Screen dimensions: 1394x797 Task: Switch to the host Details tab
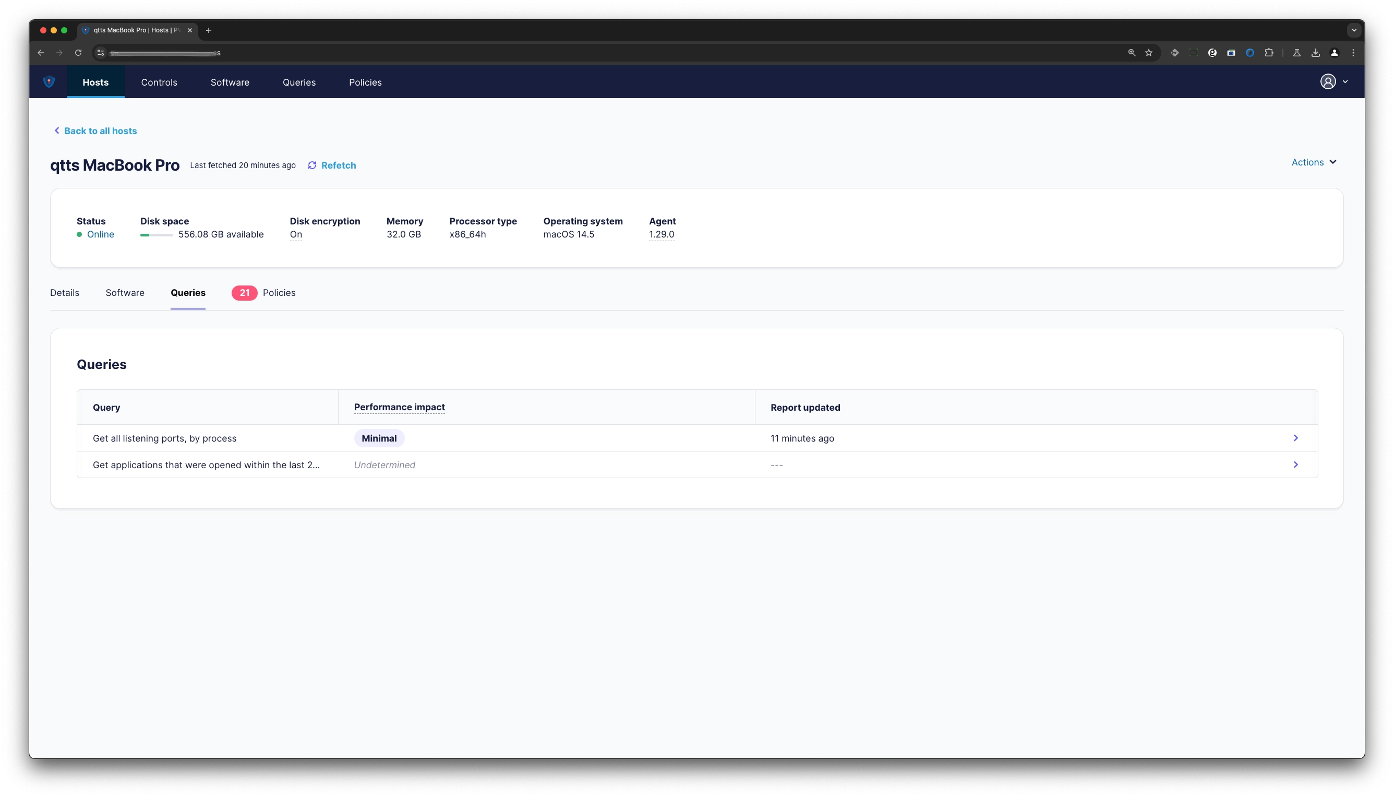[65, 293]
